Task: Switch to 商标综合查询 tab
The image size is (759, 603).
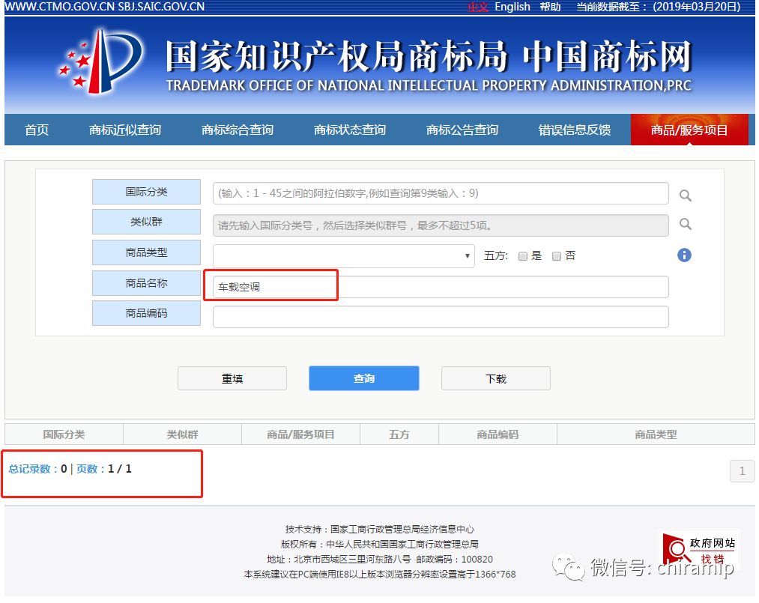Action: point(238,130)
